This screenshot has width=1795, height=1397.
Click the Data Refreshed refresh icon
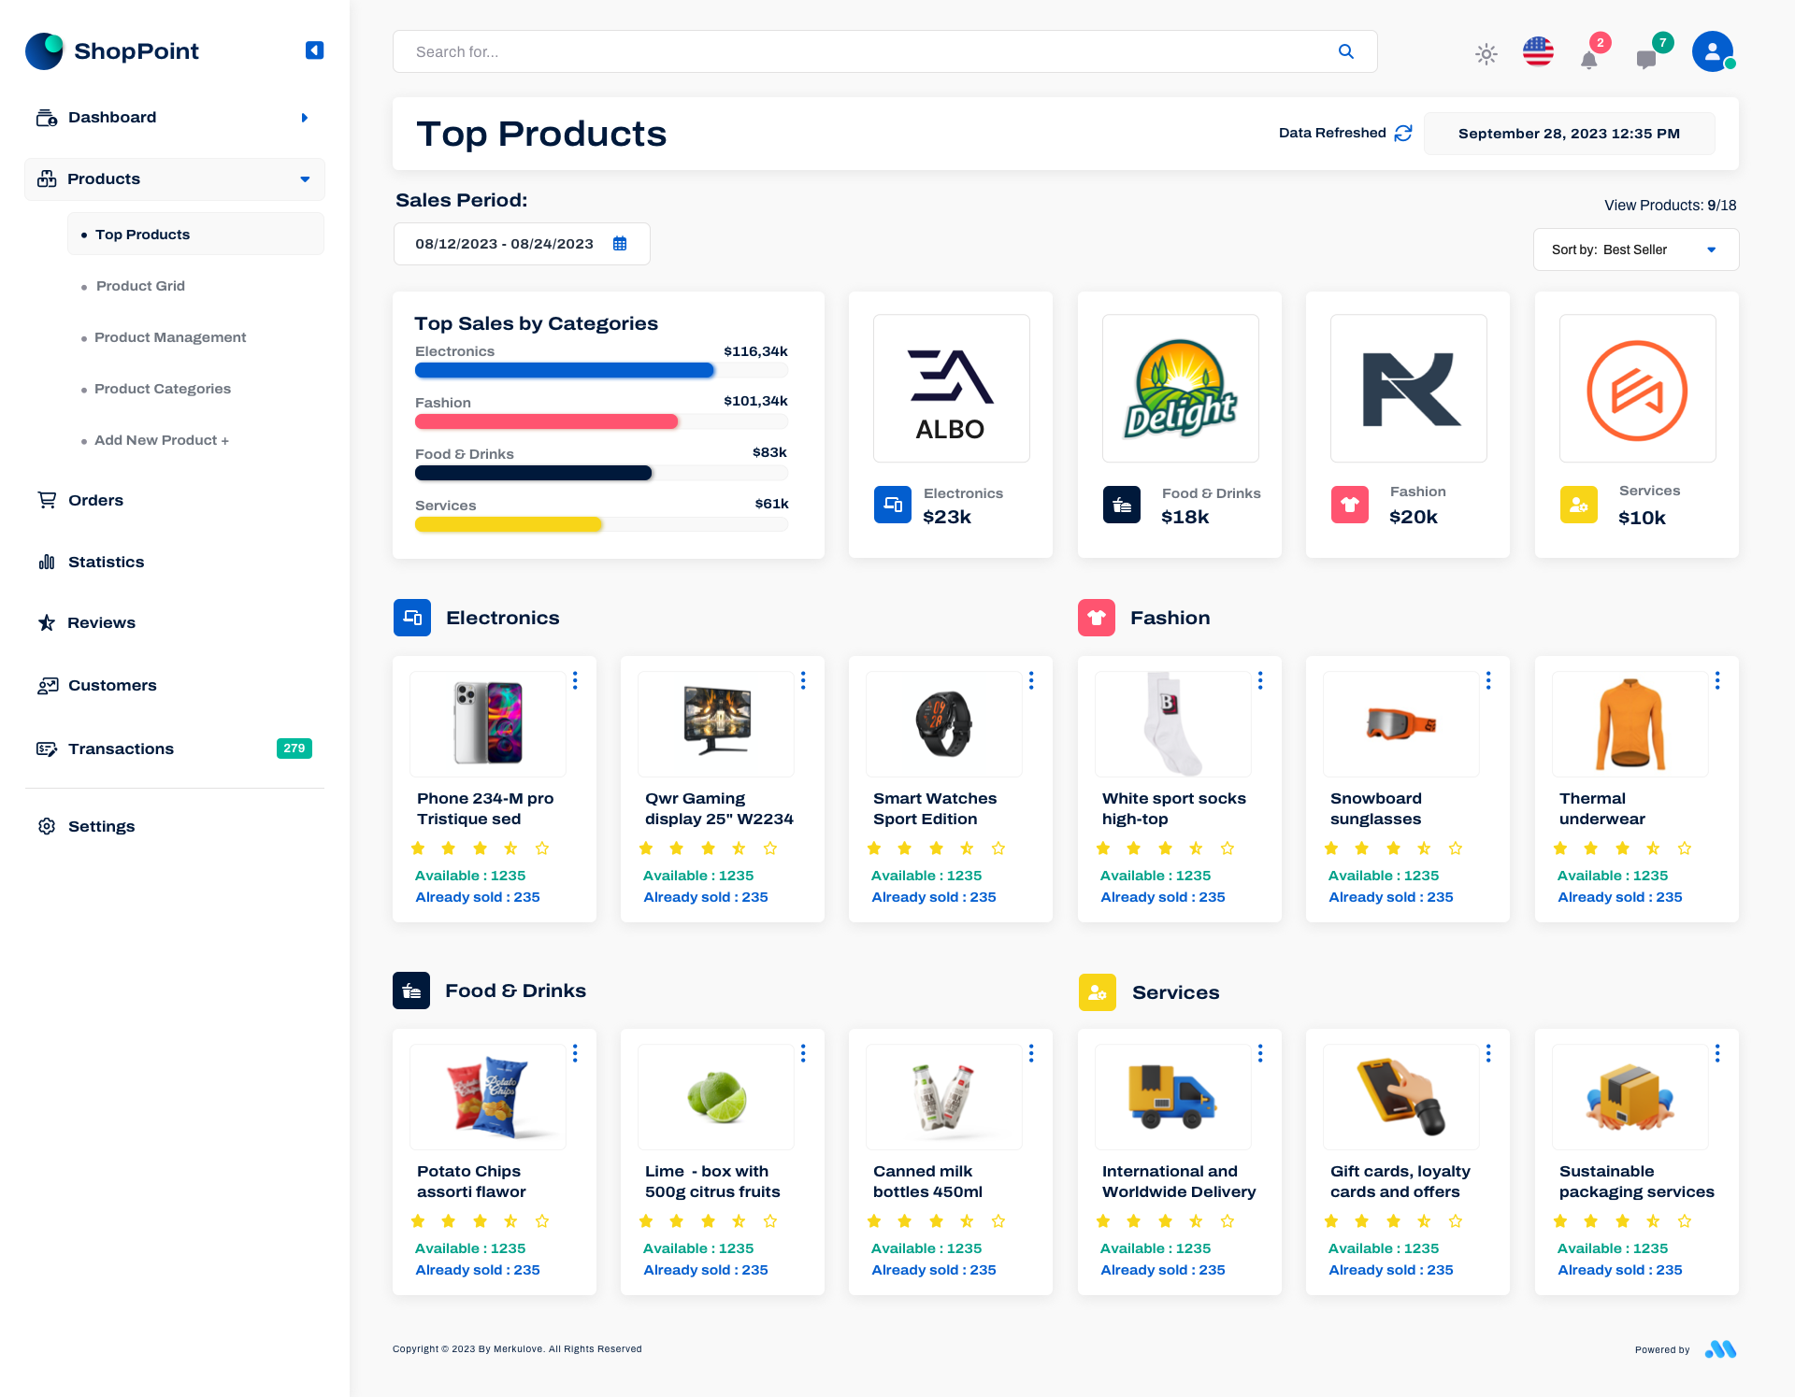coord(1401,134)
